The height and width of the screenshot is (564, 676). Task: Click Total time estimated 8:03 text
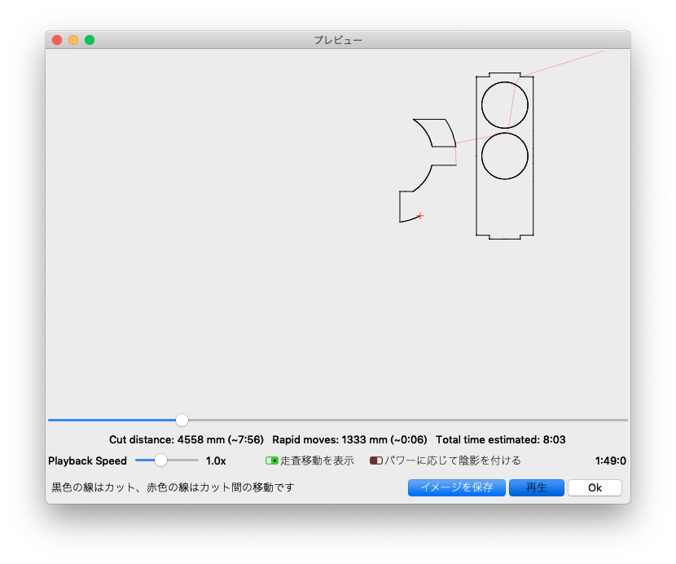pos(501,440)
